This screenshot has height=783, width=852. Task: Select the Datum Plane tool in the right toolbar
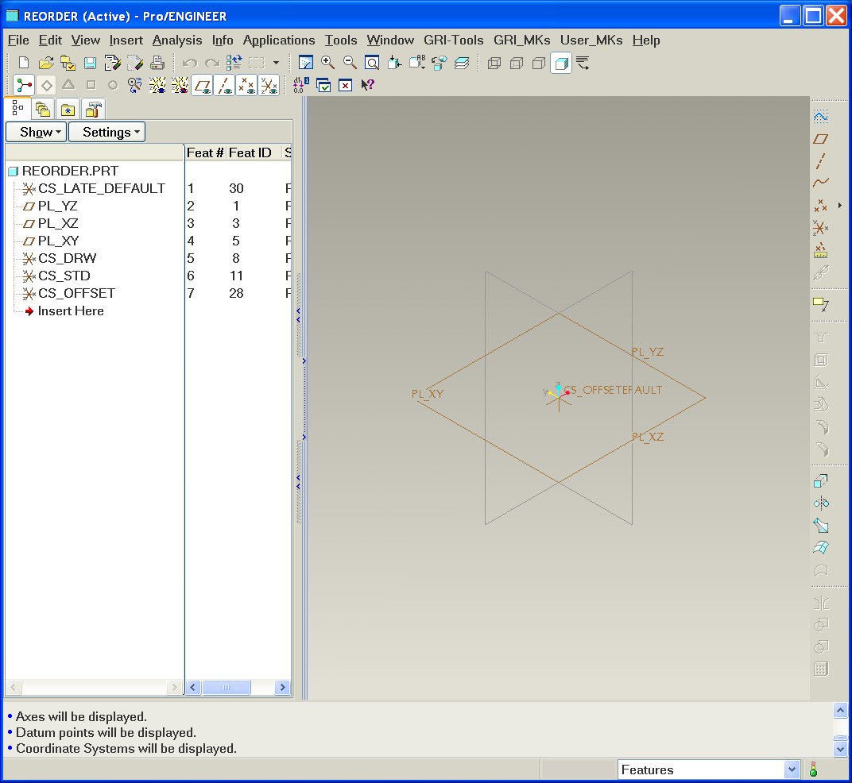821,139
